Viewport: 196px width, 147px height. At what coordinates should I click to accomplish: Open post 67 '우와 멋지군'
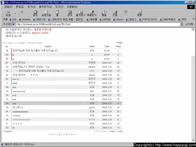(x=19, y=62)
